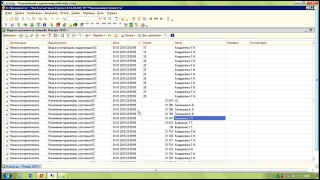Open the Документы menu

(x=51, y=13)
